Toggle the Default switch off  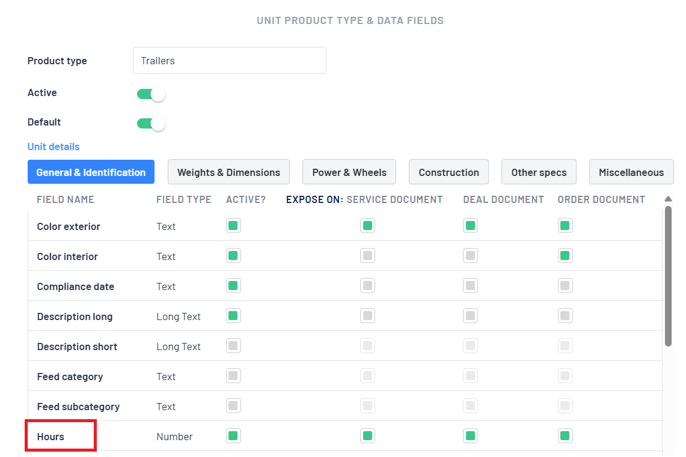click(x=151, y=124)
